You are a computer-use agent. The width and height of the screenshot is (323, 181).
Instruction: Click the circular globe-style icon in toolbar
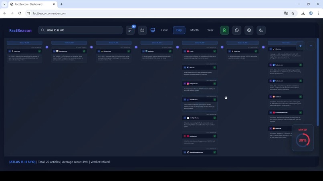coord(249,30)
